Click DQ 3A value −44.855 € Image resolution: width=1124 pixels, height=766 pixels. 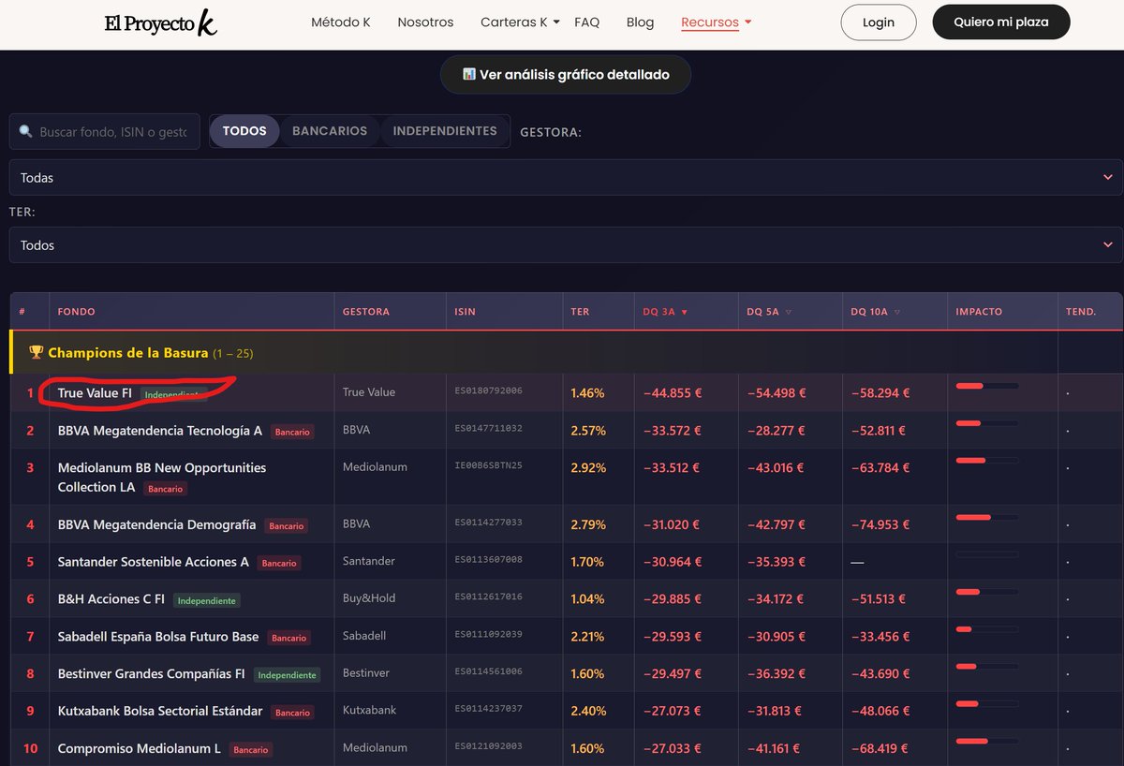click(x=672, y=393)
